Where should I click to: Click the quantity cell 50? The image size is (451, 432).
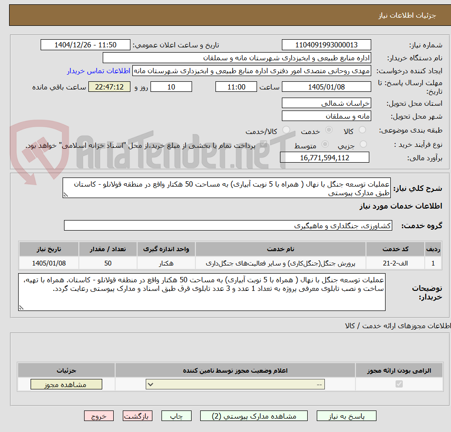click(x=108, y=263)
